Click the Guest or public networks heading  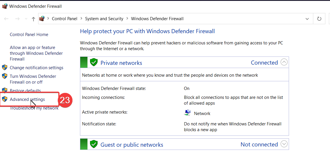click(x=132, y=145)
